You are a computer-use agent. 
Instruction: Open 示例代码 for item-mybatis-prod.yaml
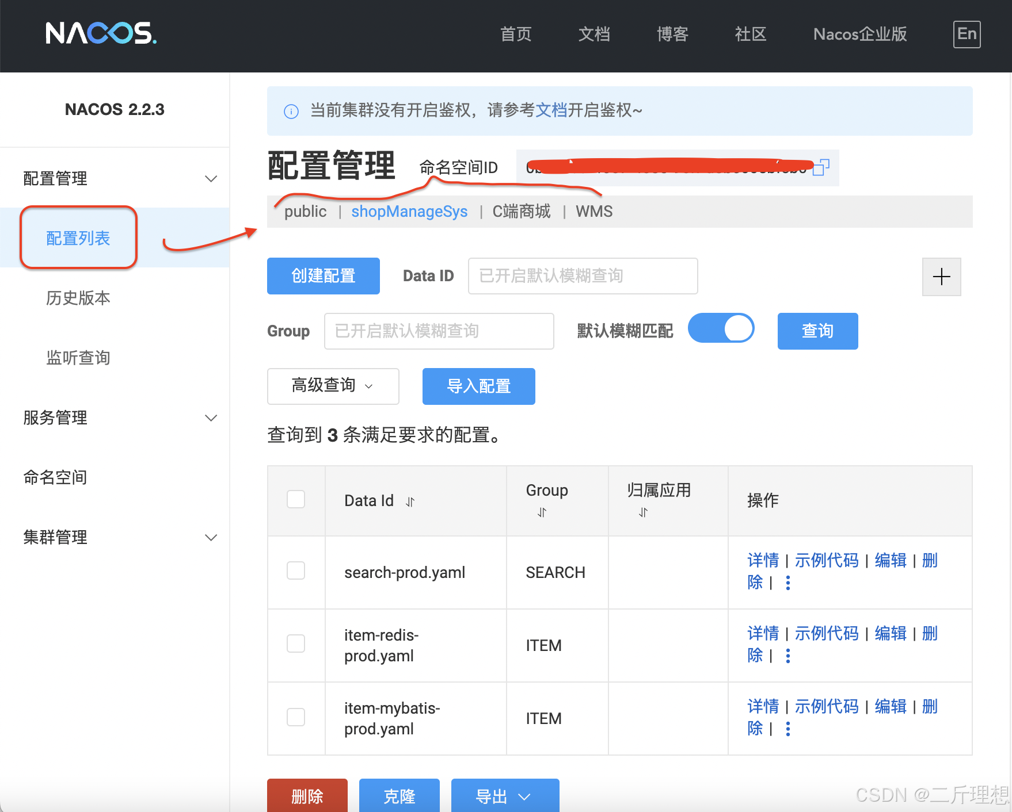[827, 706]
